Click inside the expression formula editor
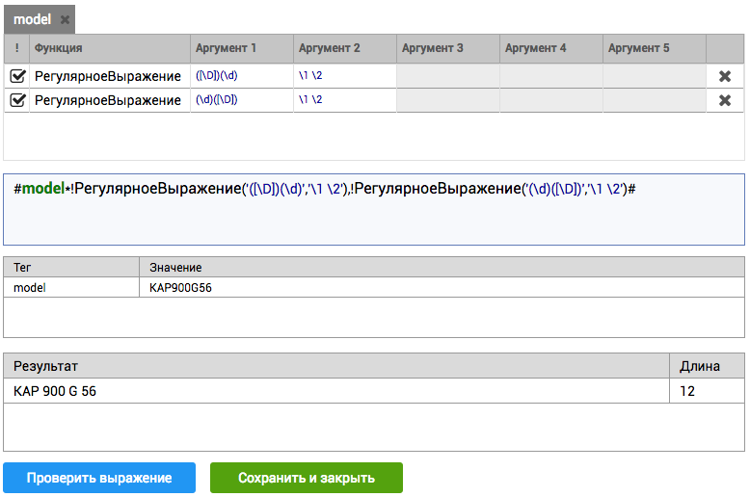The image size is (750, 497). coord(374,217)
